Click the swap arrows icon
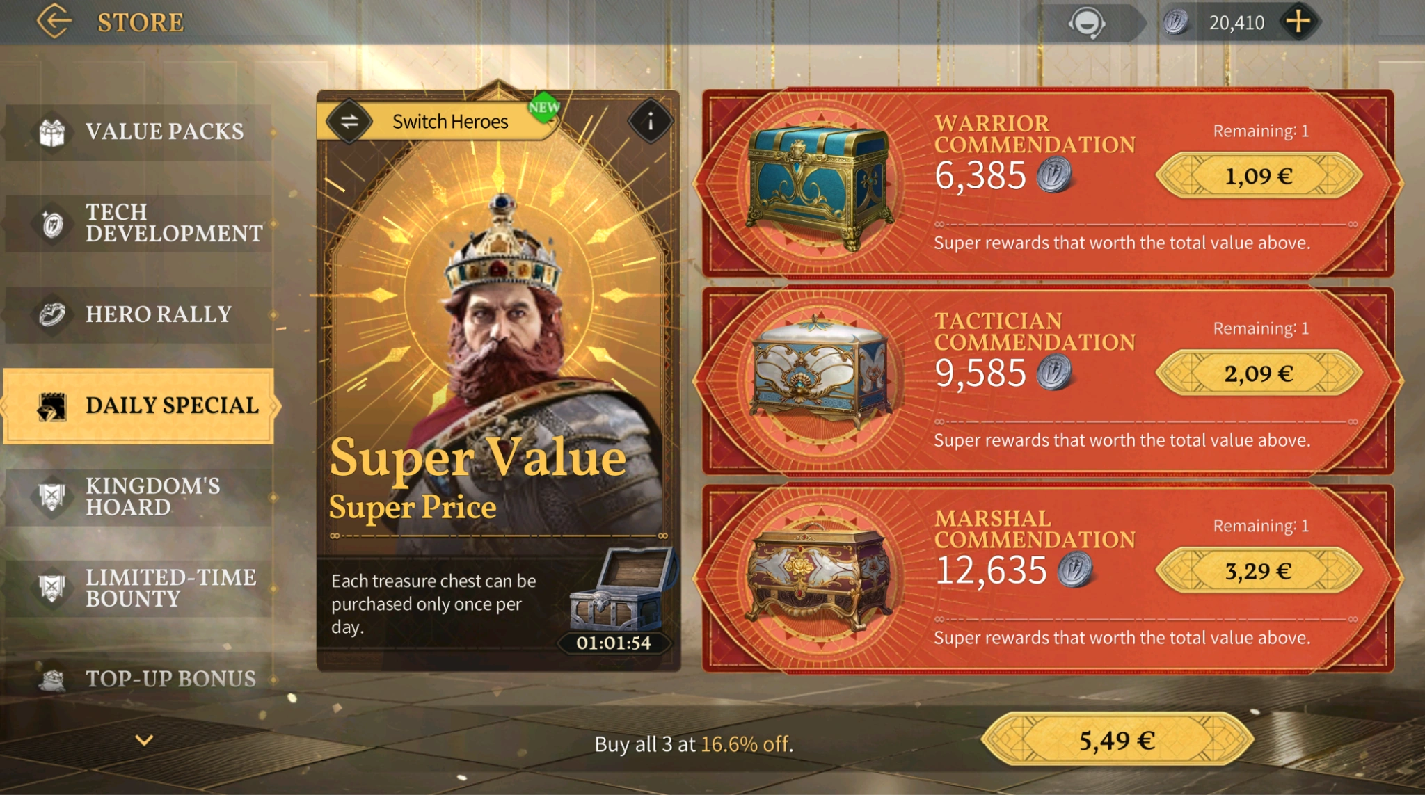The height and width of the screenshot is (795, 1425). click(x=349, y=122)
